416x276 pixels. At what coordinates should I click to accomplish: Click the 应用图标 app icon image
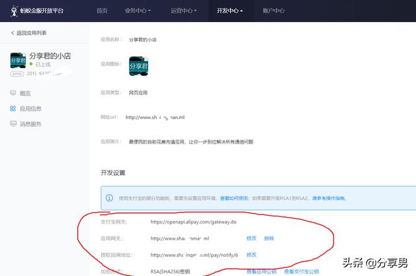pos(138,66)
